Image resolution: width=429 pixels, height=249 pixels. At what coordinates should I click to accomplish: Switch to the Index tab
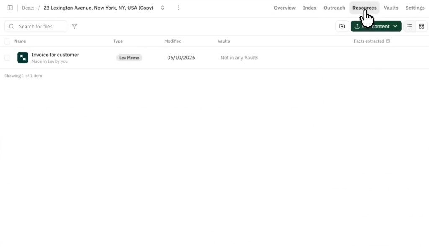tap(310, 8)
